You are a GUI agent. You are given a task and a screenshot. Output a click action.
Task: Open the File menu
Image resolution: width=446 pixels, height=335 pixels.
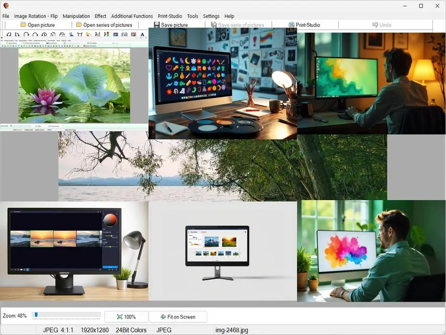pos(6,16)
